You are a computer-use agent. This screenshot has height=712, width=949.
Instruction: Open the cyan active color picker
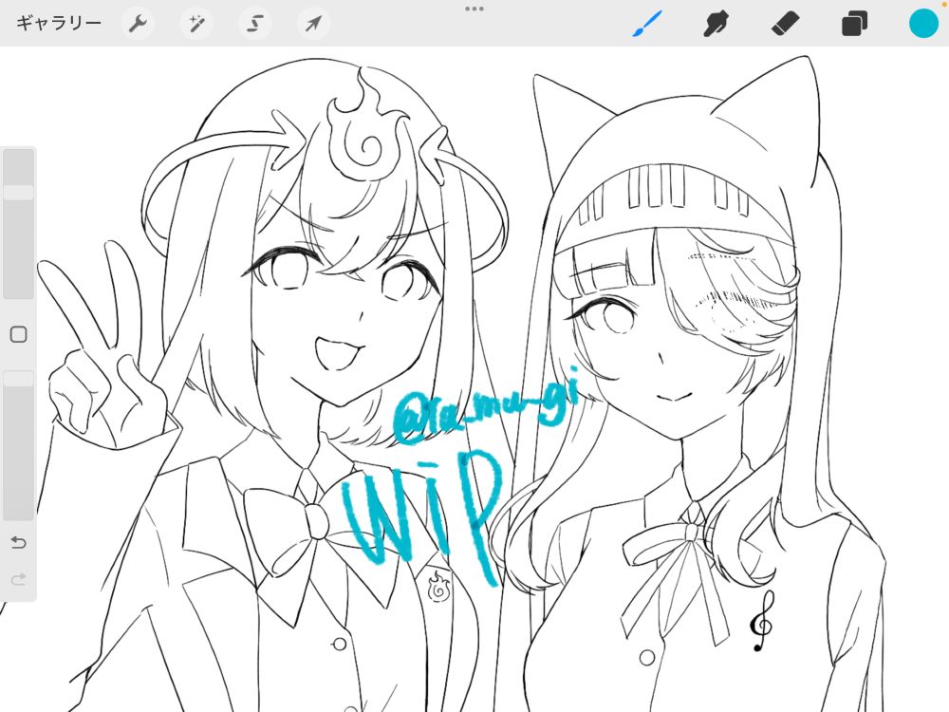click(923, 24)
